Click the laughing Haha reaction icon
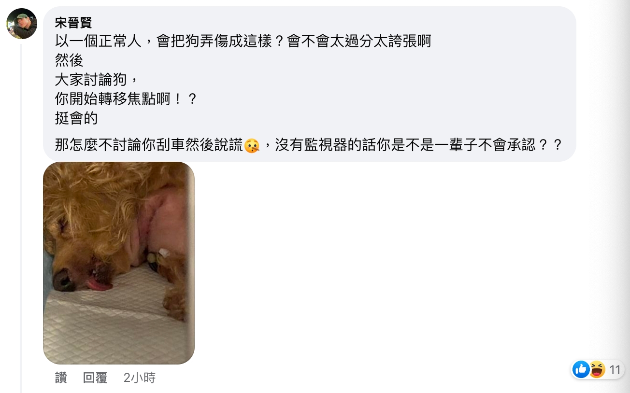This screenshot has width=630, height=393. [x=597, y=370]
